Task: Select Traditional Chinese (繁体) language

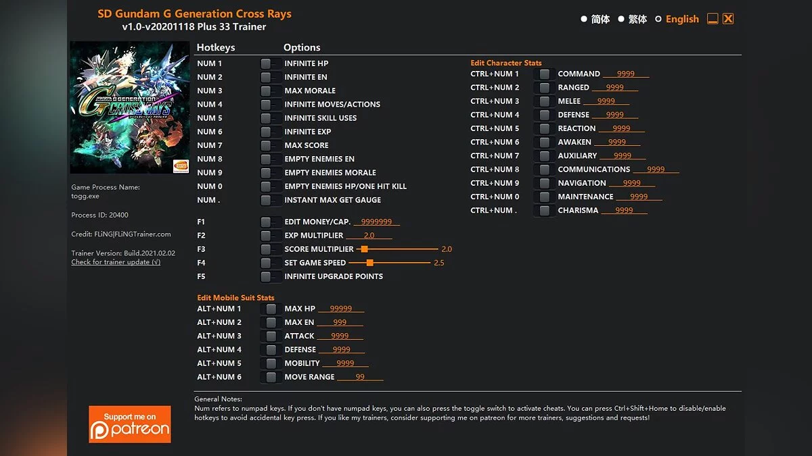Action: (x=632, y=20)
